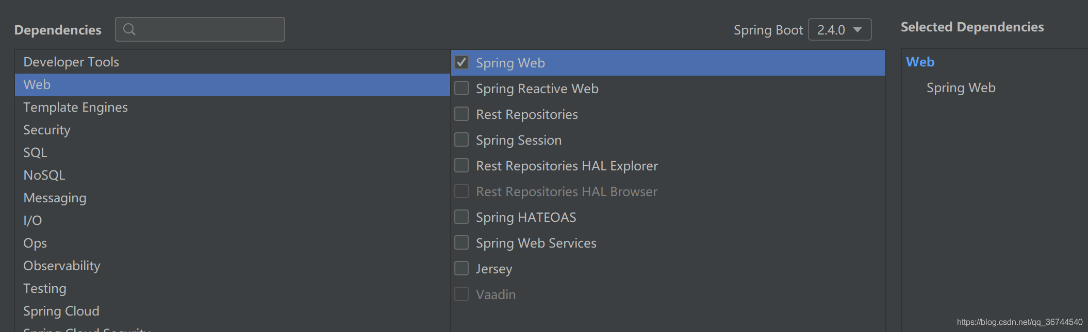This screenshot has height=332, width=1088.
Task: Click the search magnifier icon
Action: [129, 29]
